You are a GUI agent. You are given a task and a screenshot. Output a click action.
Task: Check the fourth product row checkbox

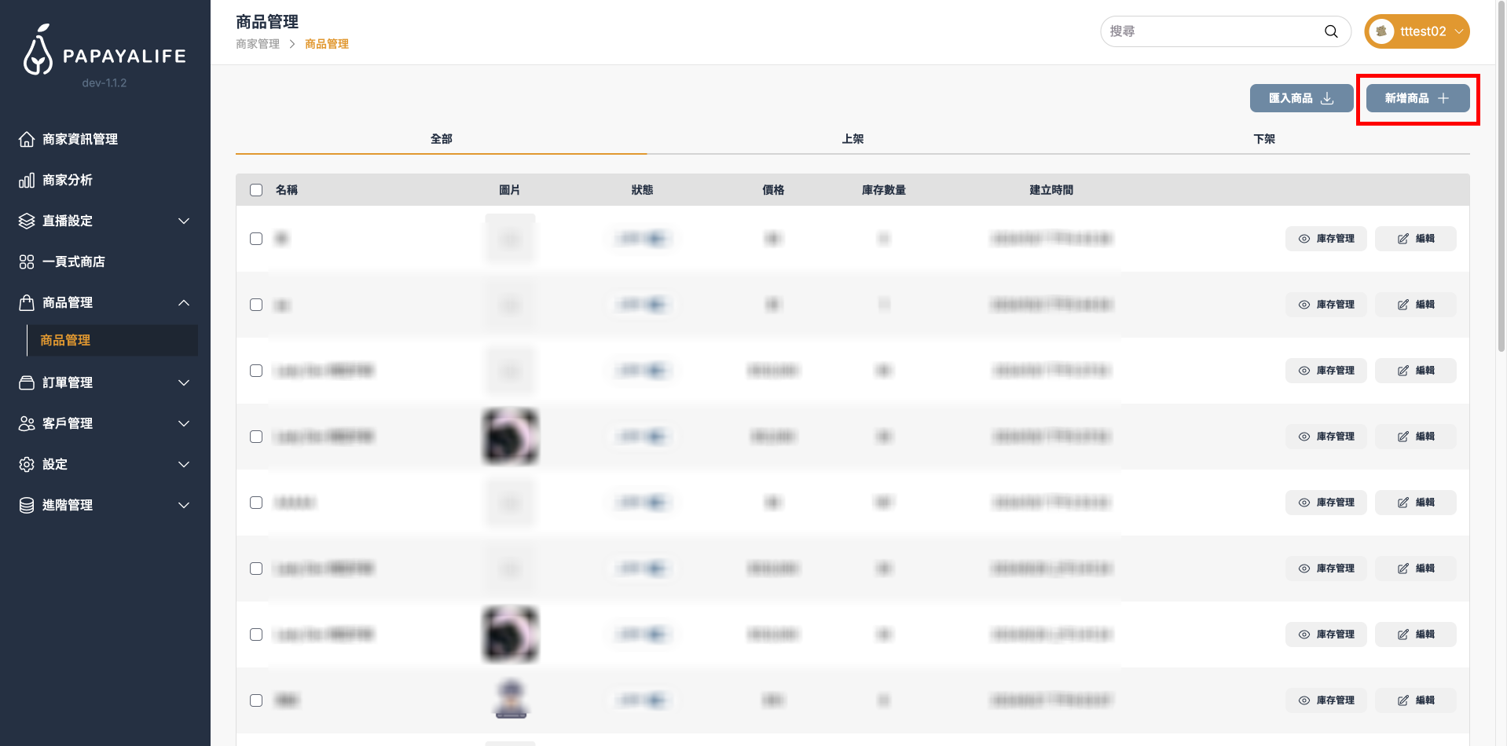click(x=256, y=437)
